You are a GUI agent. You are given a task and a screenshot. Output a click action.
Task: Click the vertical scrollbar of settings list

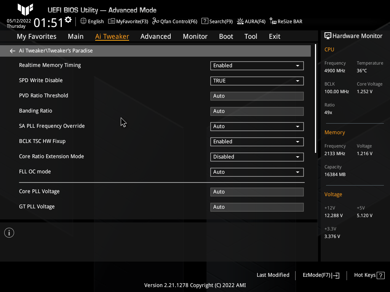[x=315, y=98]
